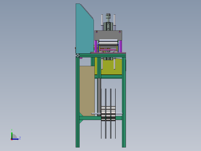
Task: Select the gray vertical bar below the table
Action: point(99,97)
